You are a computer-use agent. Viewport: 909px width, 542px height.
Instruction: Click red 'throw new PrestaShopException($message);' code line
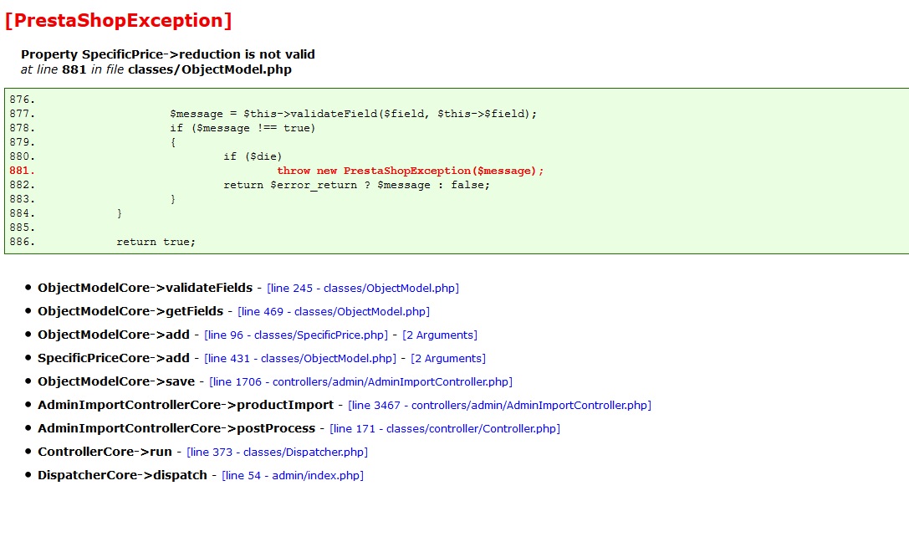(x=410, y=171)
